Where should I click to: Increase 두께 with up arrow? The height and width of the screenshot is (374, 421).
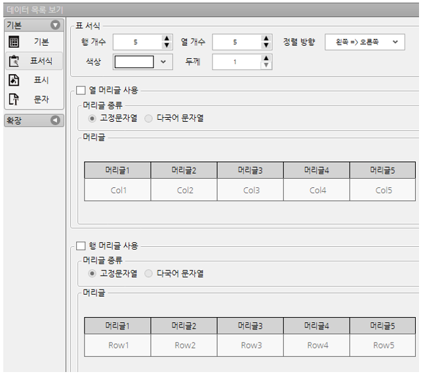(x=266, y=58)
